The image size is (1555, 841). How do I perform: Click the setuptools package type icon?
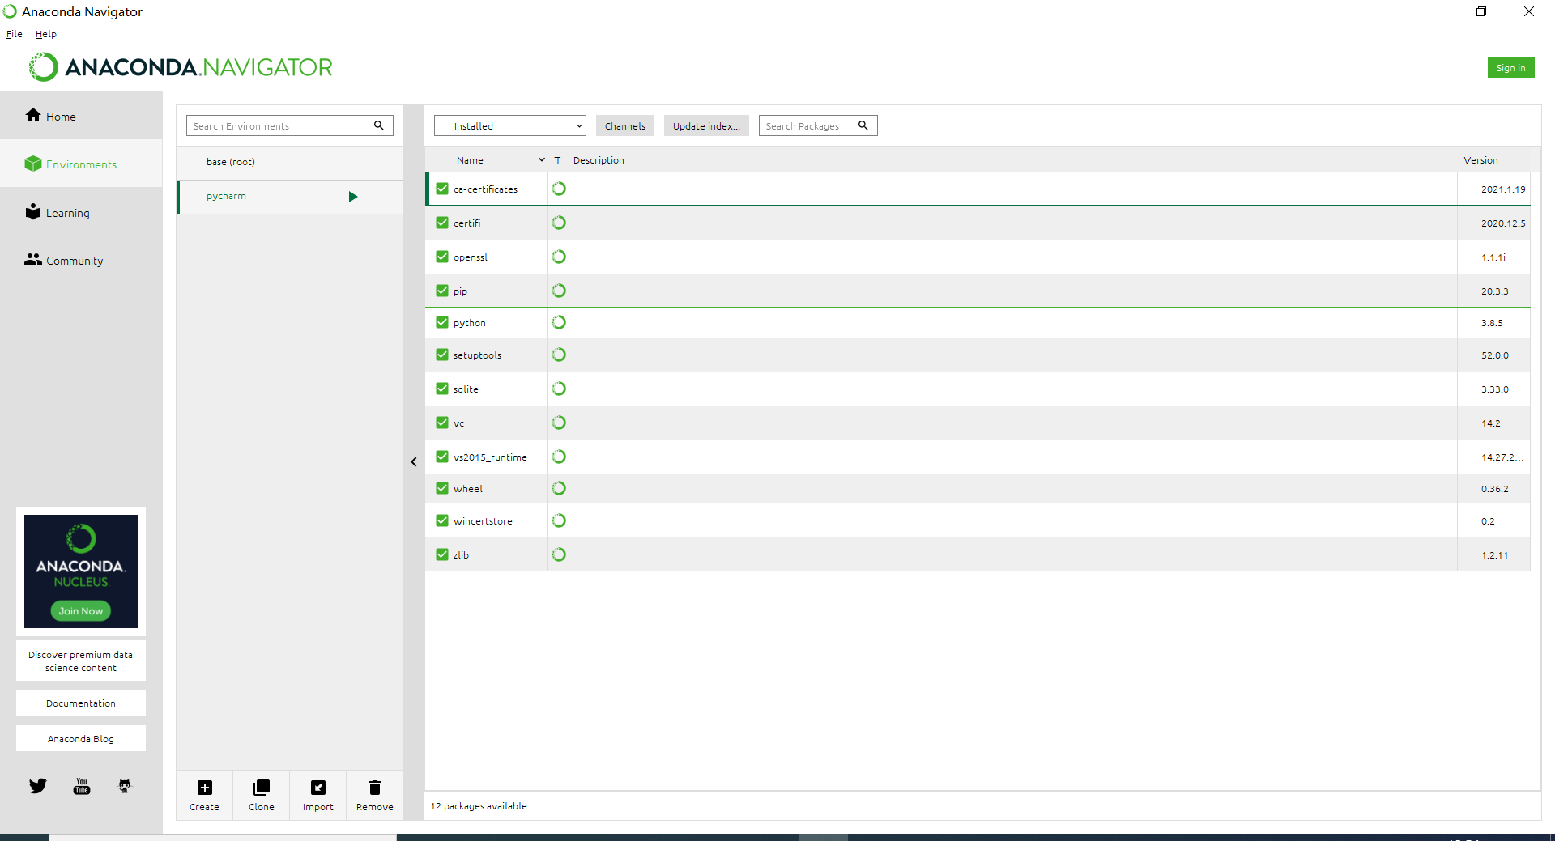click(x=559, y=355)
